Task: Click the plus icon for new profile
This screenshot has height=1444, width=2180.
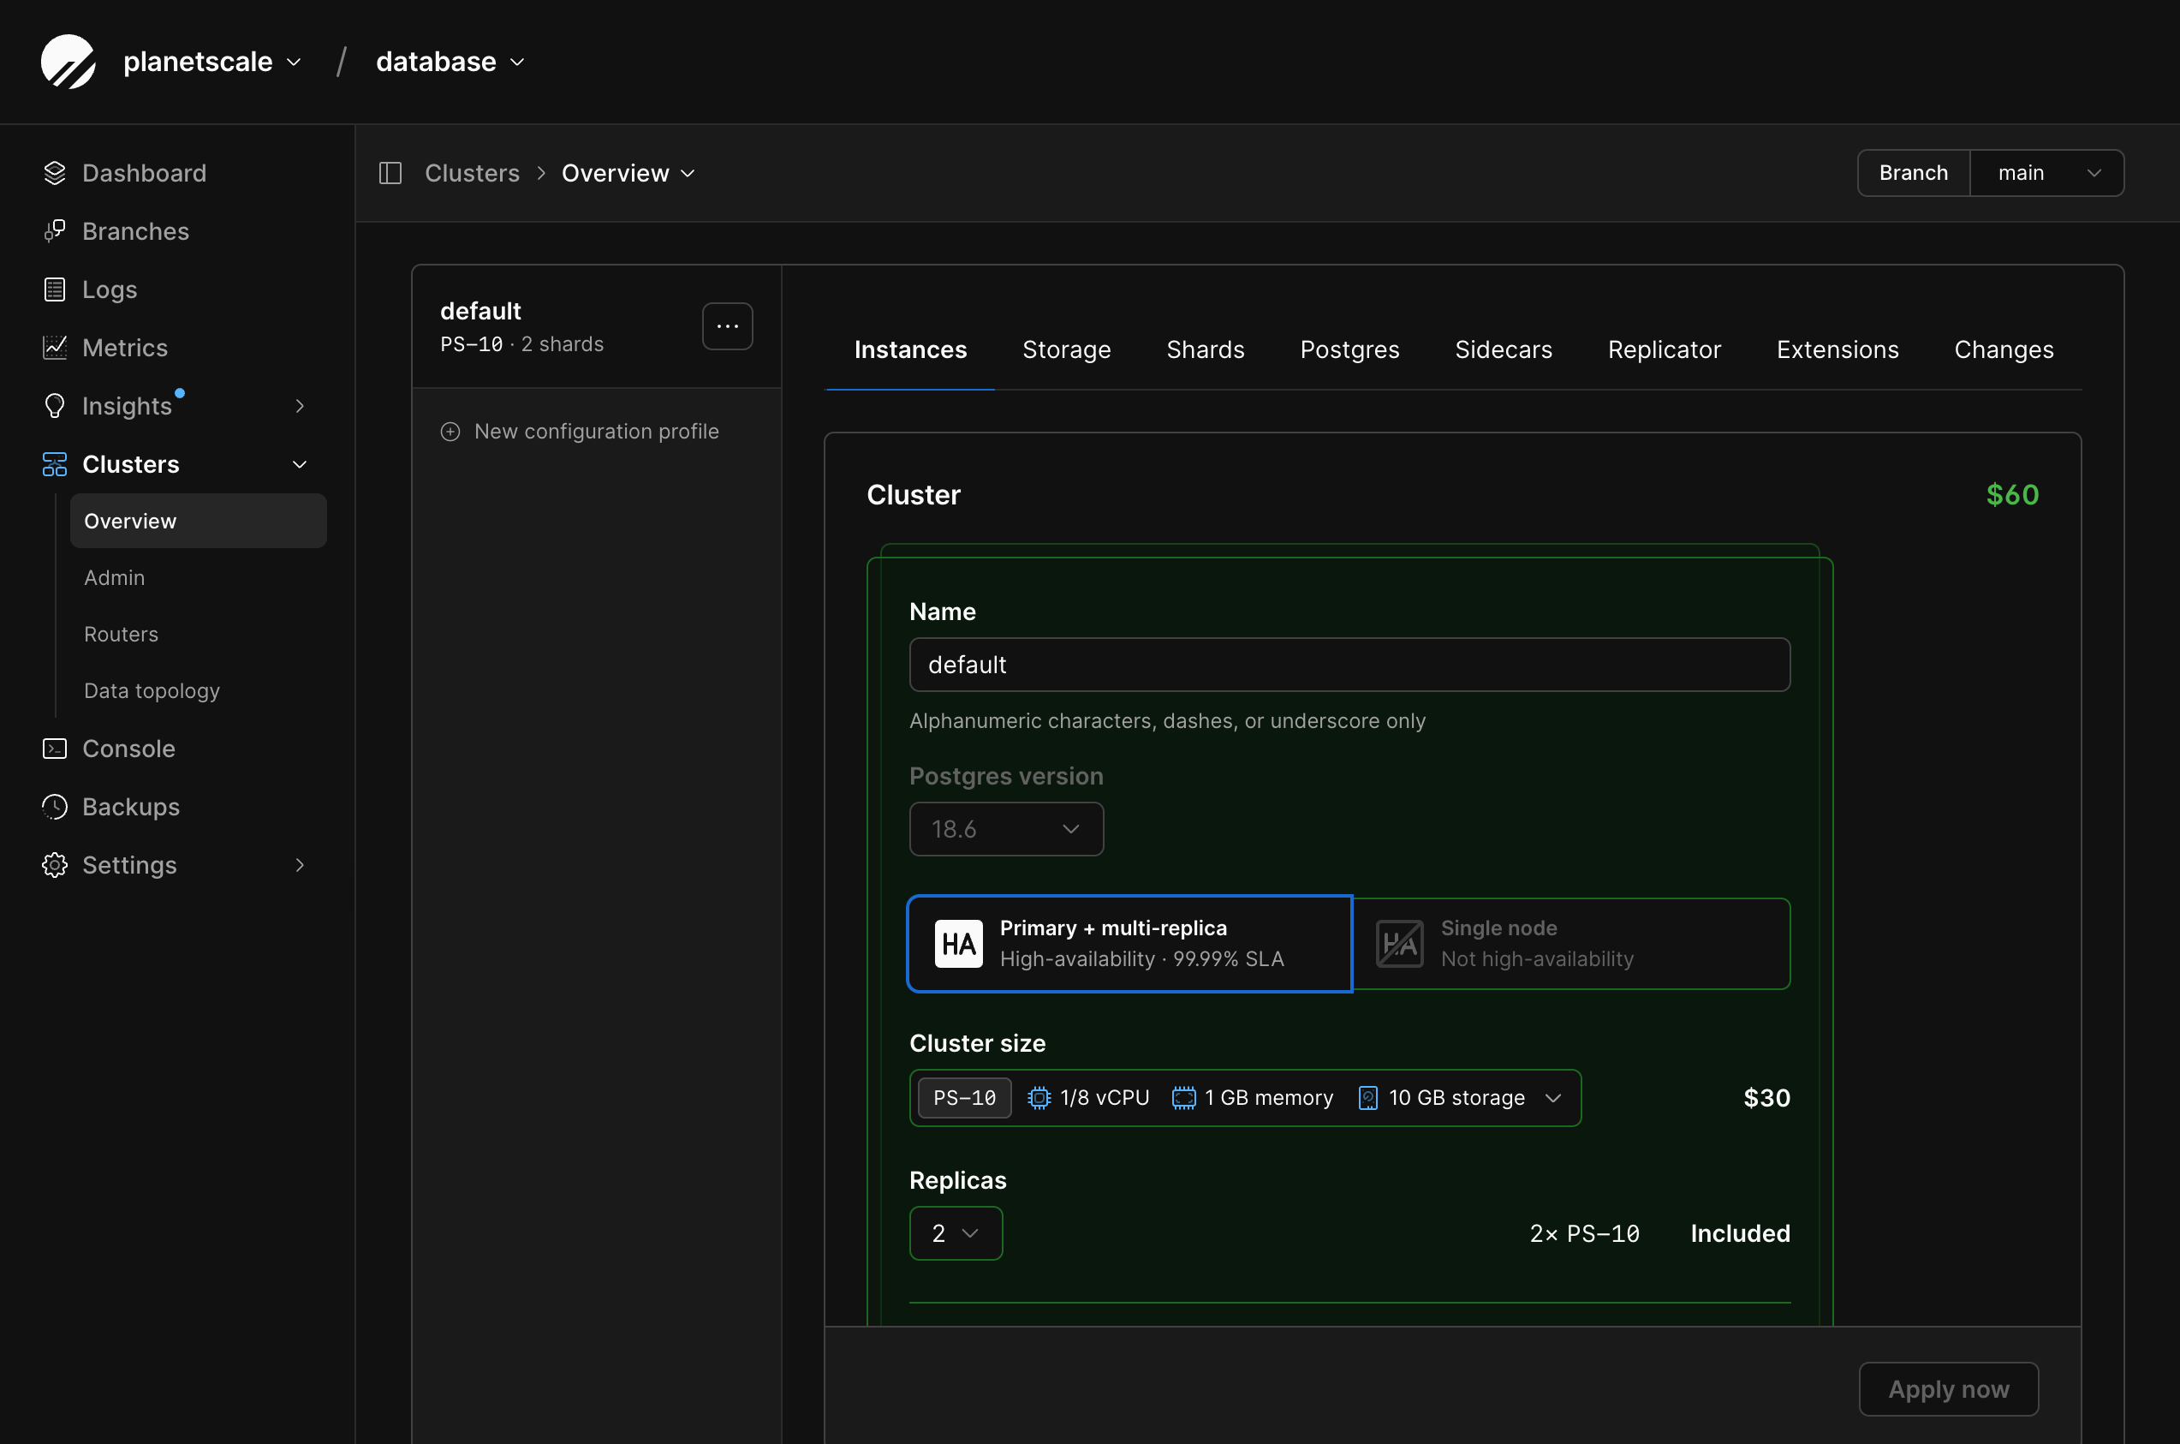Action: pos(450,431)
